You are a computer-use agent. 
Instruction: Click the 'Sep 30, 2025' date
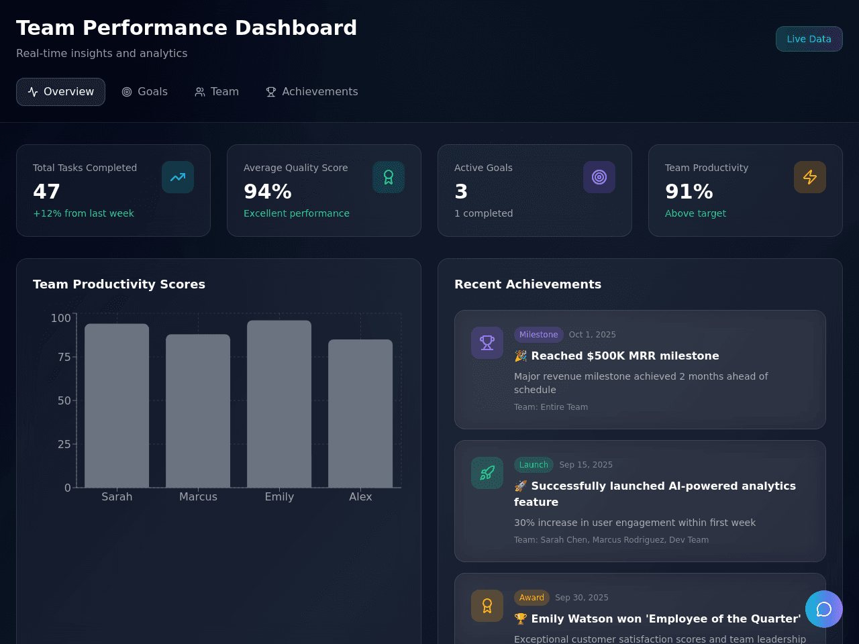[582, 598]
